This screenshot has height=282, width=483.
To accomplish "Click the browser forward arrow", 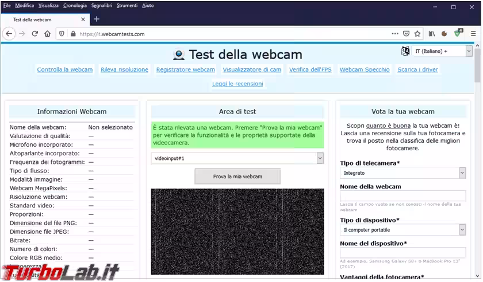I will [x=22, y=34].
